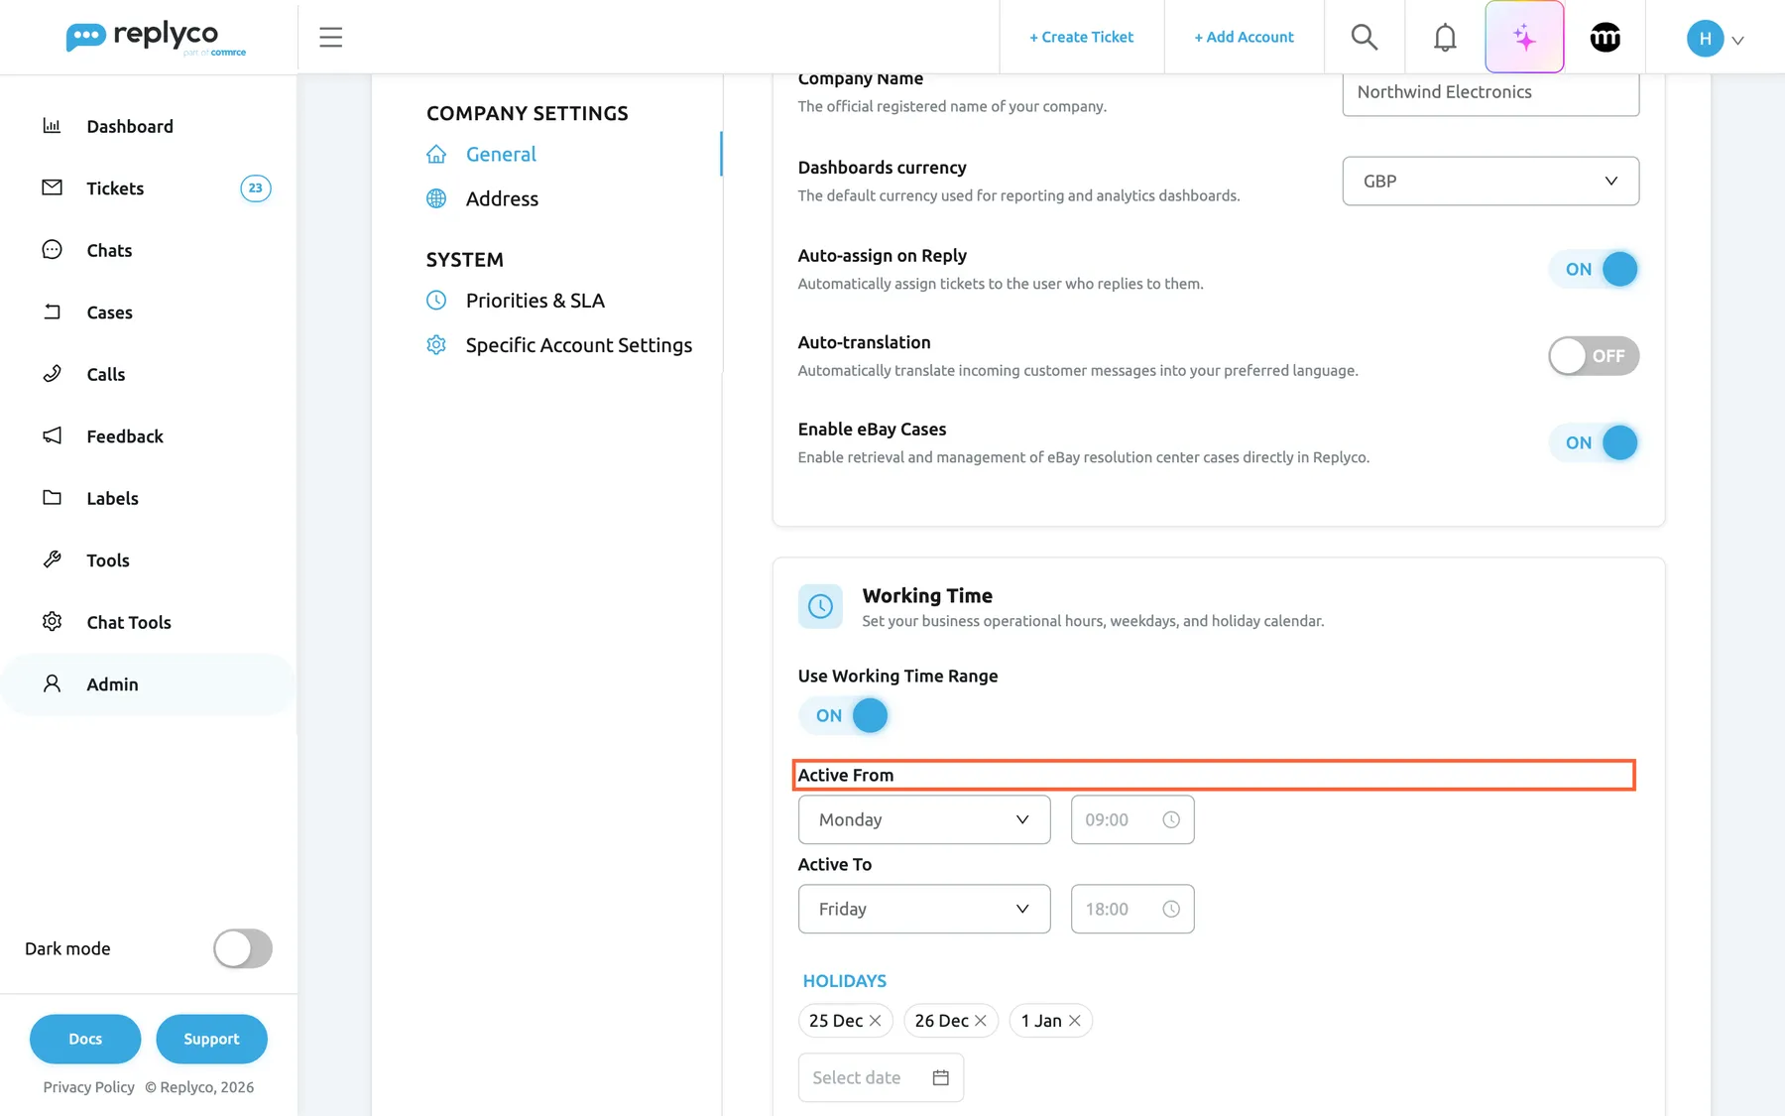Click the user avatar H
Viewport: 1785px width, 1116px height.
click(x=1705, y=38)
